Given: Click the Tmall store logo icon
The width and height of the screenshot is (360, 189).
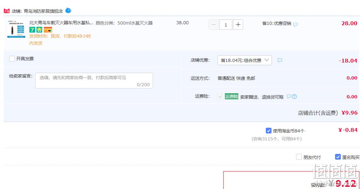Looking at the screenshot, I should (x=7, y=11).
